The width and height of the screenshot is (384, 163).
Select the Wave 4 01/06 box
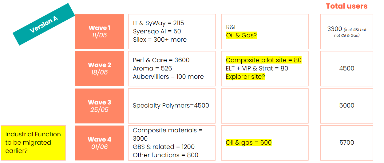coord(99,143)
